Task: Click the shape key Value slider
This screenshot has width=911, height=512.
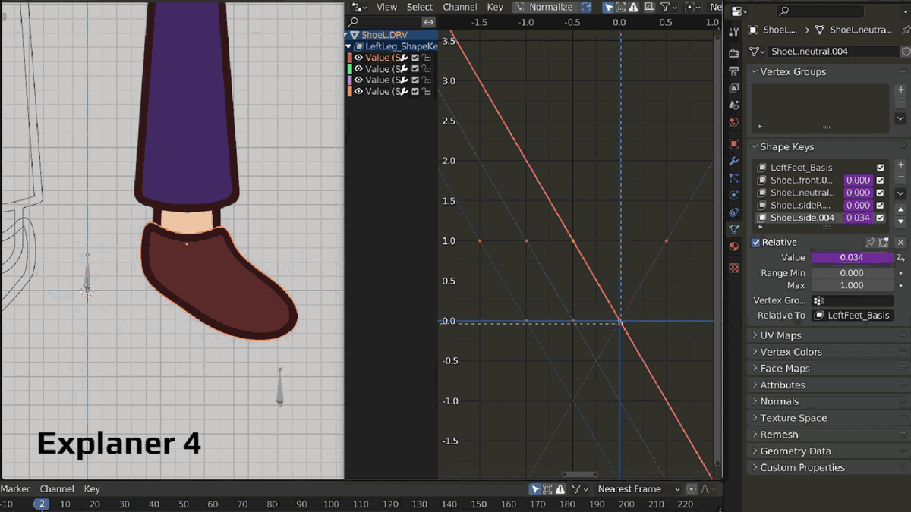Action: point(852,258)
